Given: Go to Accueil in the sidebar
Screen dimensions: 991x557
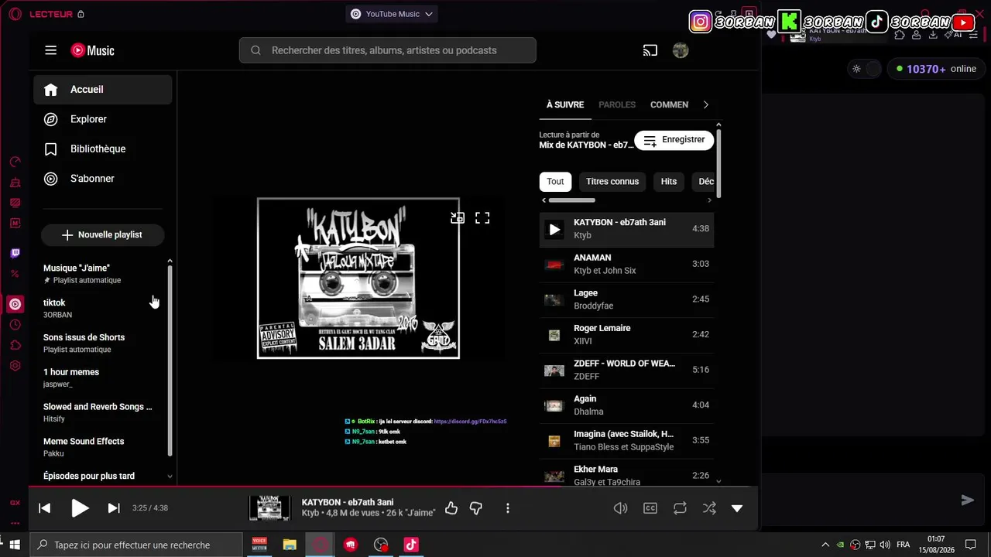Looking at the screenshot, I should (103, 90).
